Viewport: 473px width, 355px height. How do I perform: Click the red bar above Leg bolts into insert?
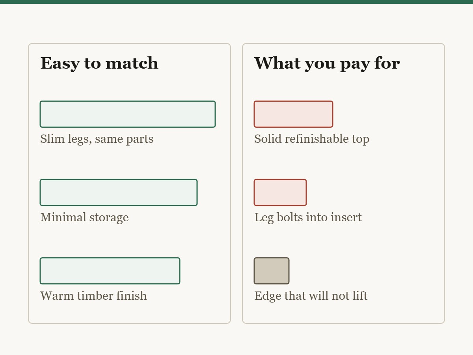point(280,192)
